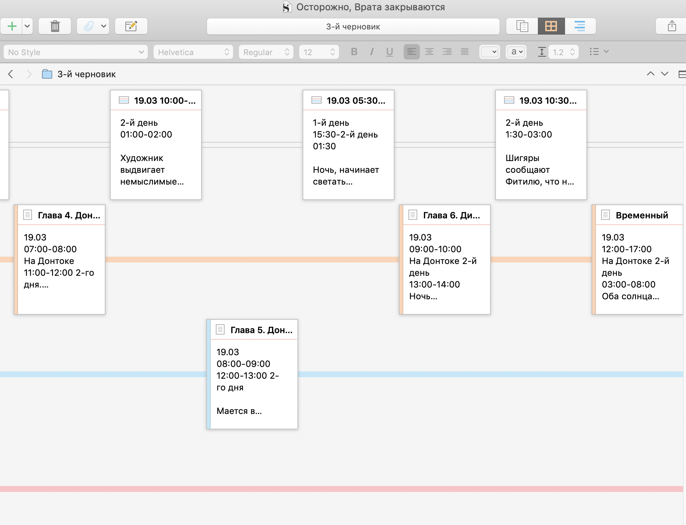686x525 pixels.
Task: Open the highlight color 'a' dropdown
Action: [x=516, y=52]
